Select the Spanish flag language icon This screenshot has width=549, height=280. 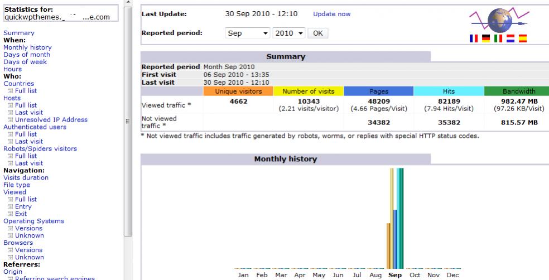pos(522,38)
